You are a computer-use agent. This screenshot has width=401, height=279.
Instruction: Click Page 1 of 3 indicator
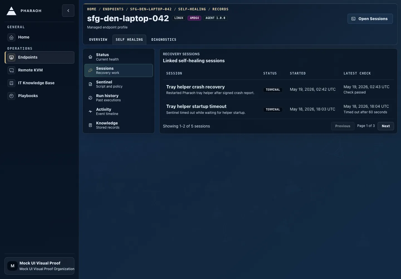[x=366, y=126]
